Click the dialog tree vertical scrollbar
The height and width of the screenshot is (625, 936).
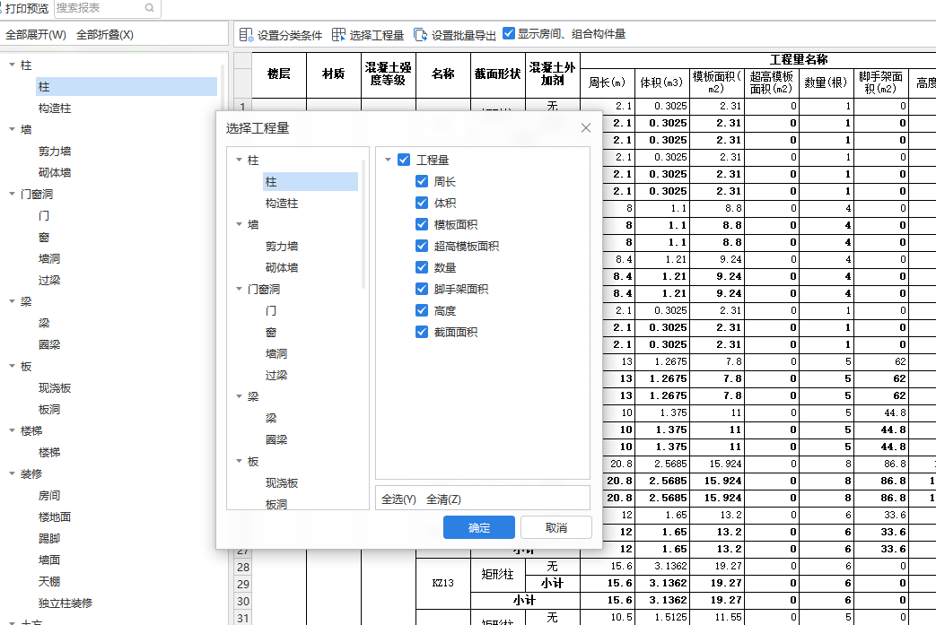(363, 223)
